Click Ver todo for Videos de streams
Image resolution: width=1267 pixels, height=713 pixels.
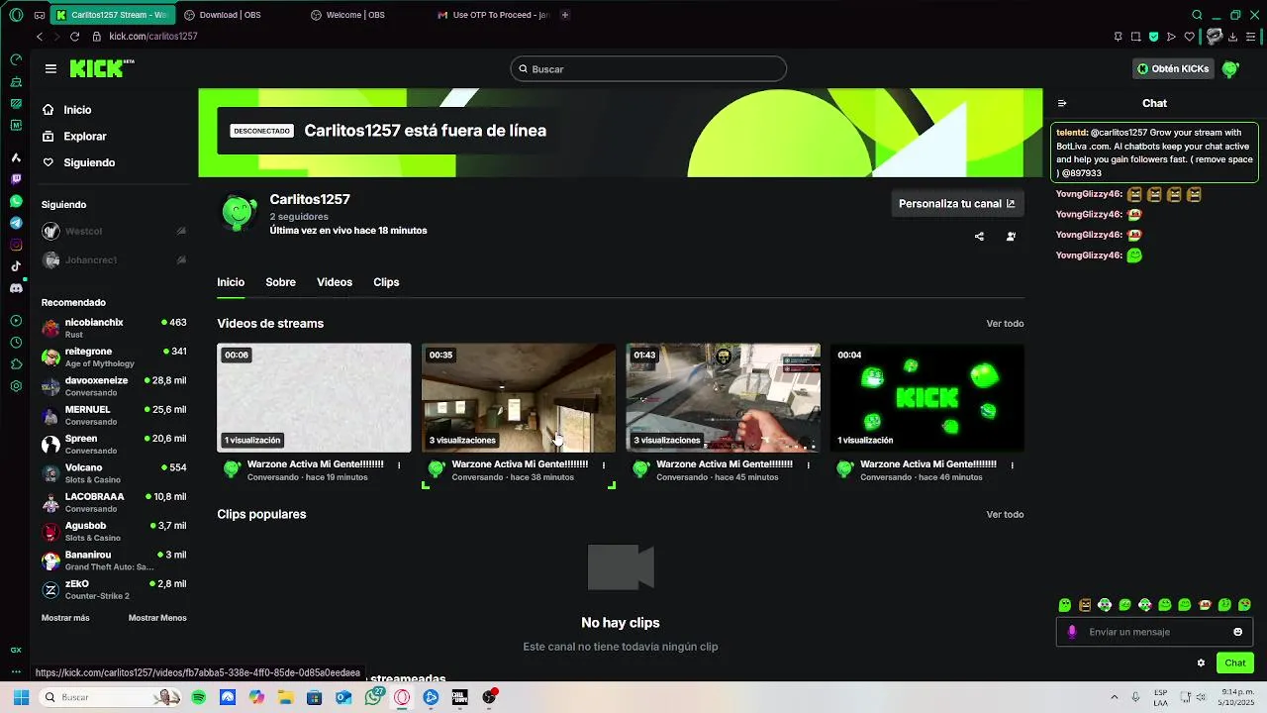click(1005, 324)
